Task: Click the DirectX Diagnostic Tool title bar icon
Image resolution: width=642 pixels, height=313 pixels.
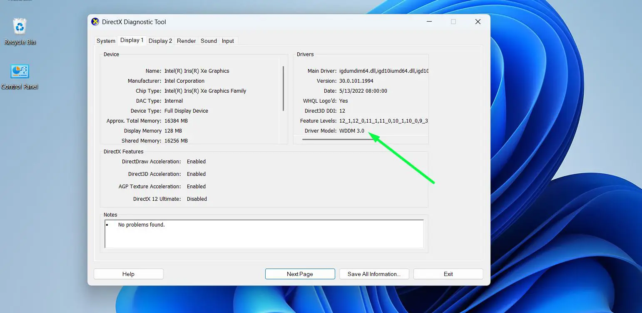Action: 95,22
